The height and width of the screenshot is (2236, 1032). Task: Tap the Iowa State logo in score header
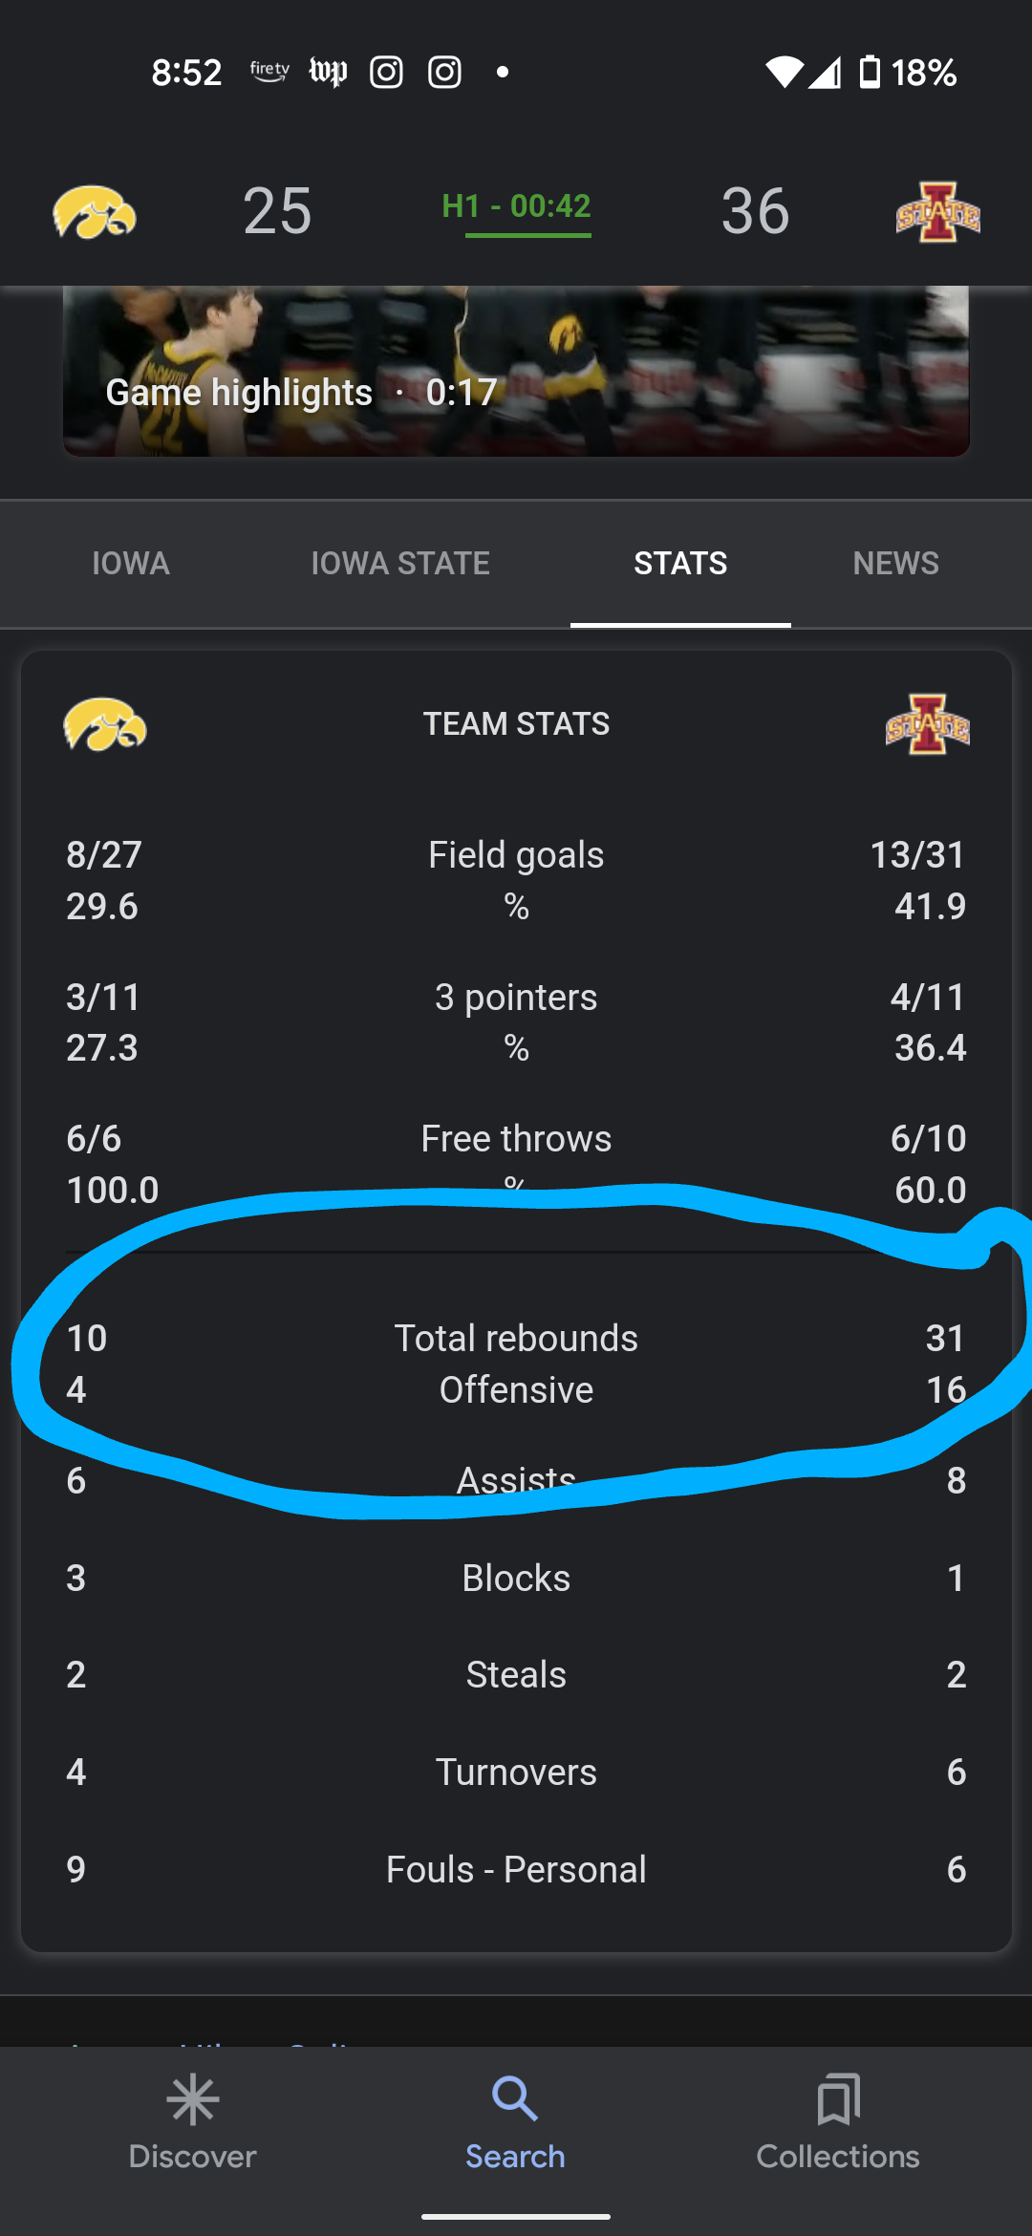pos(937,211)
